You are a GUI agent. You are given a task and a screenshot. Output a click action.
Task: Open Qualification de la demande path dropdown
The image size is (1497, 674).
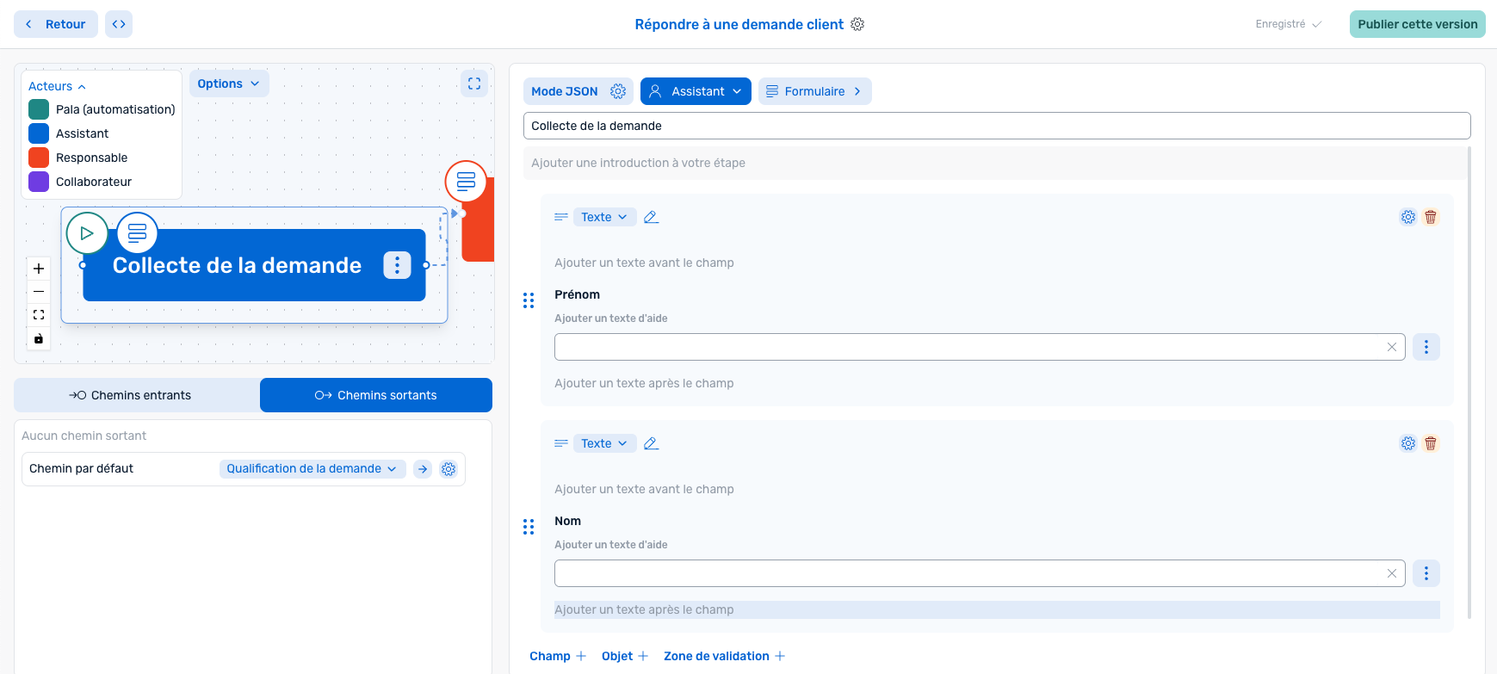point(312,469)
